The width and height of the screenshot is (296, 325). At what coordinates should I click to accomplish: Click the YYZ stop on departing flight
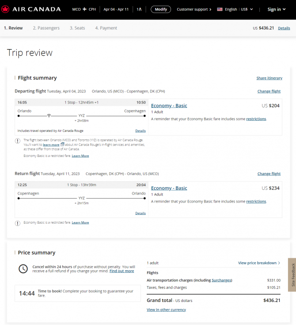coord(81,116)
